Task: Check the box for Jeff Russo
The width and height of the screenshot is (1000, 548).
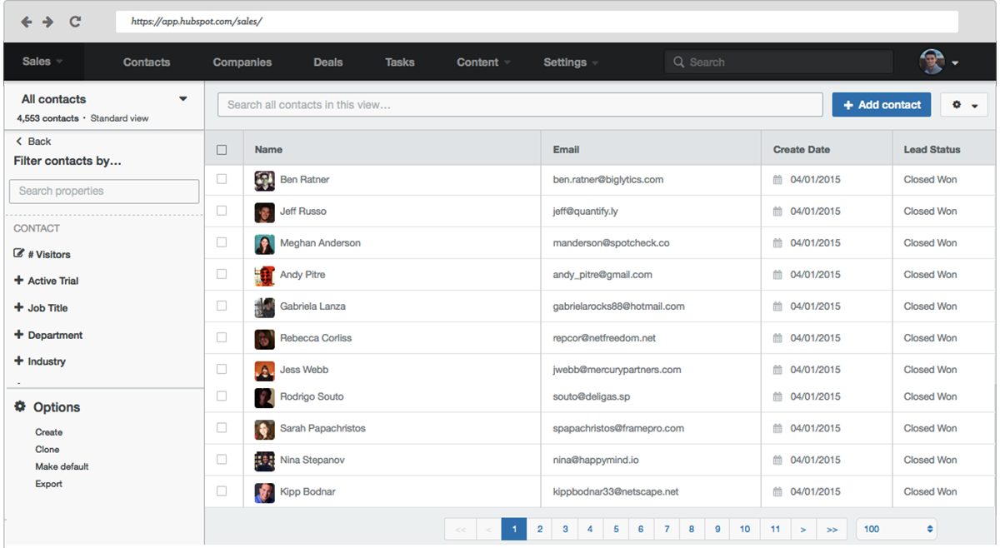Action: point(222,211)
